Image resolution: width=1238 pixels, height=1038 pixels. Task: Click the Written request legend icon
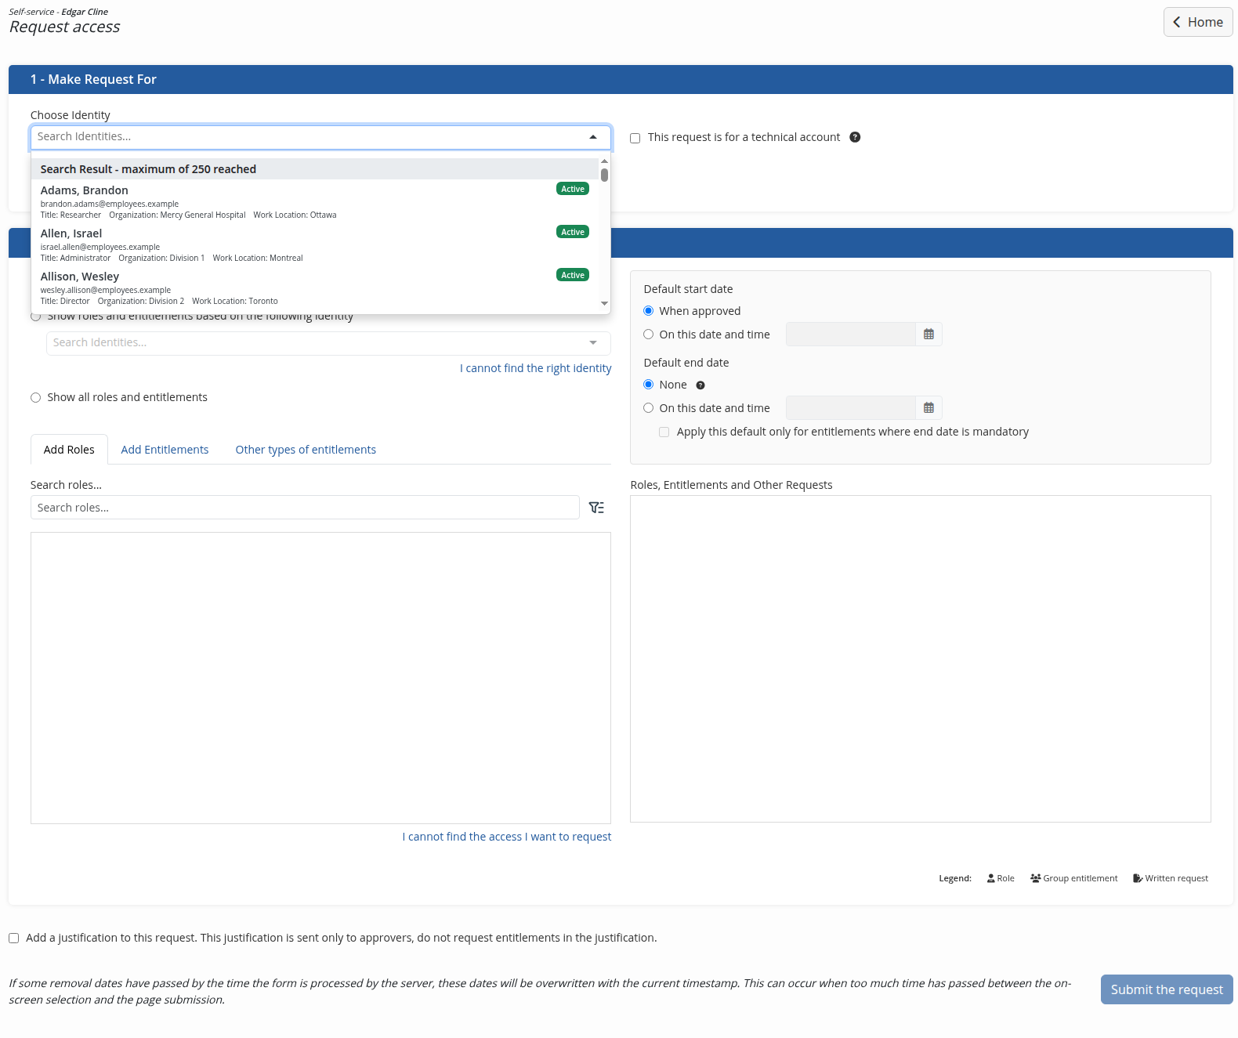tap(1138, 878)
